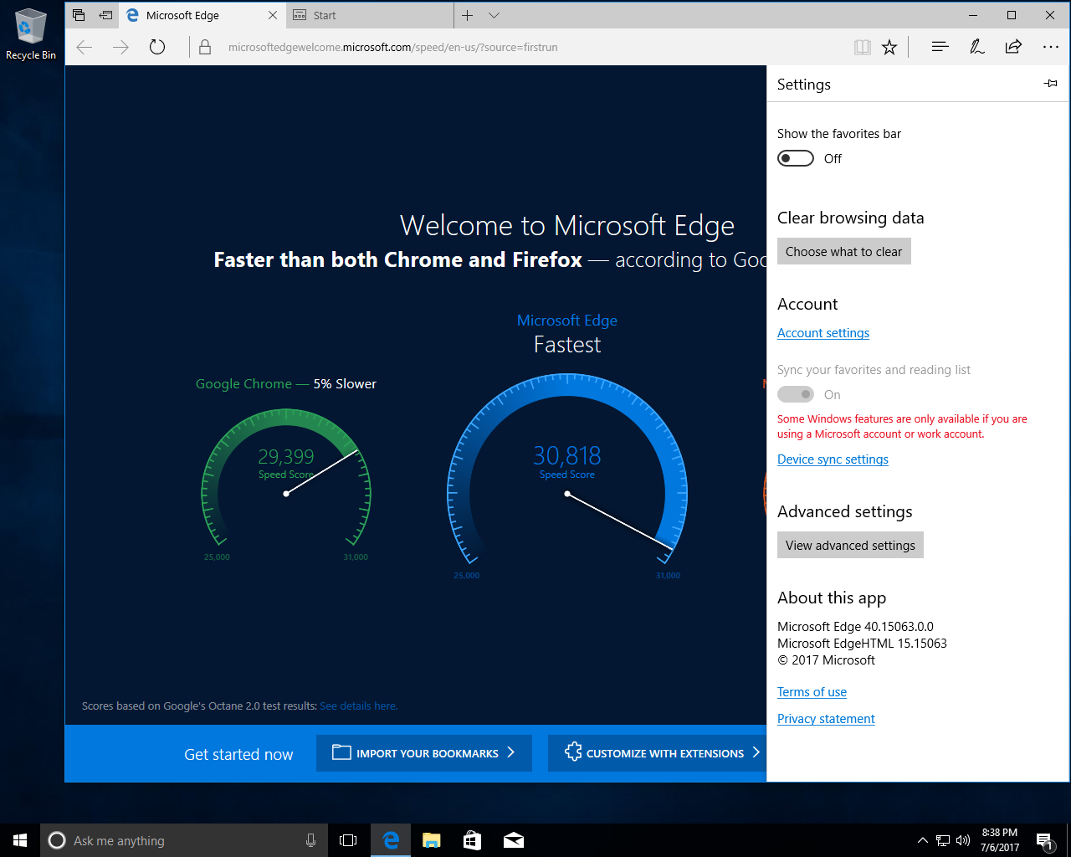Viewport: 1071px width, 857px height.
Task: Open Privacy statement link
Action: pyautogui.click(x=826, y=719)
